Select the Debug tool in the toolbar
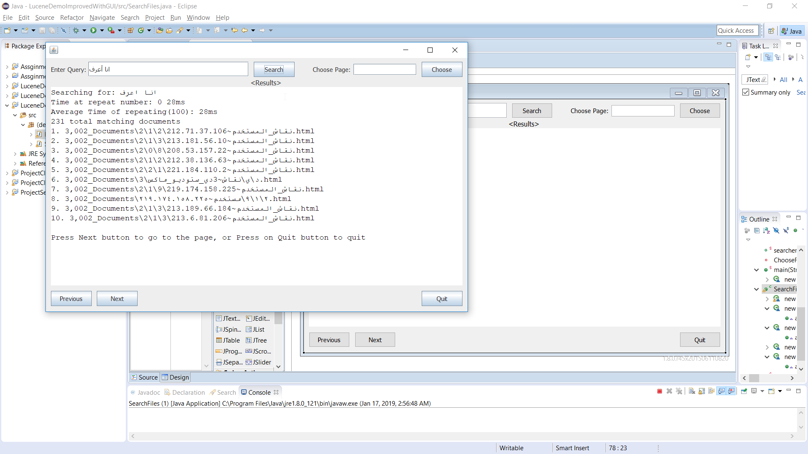 point(76,30)
